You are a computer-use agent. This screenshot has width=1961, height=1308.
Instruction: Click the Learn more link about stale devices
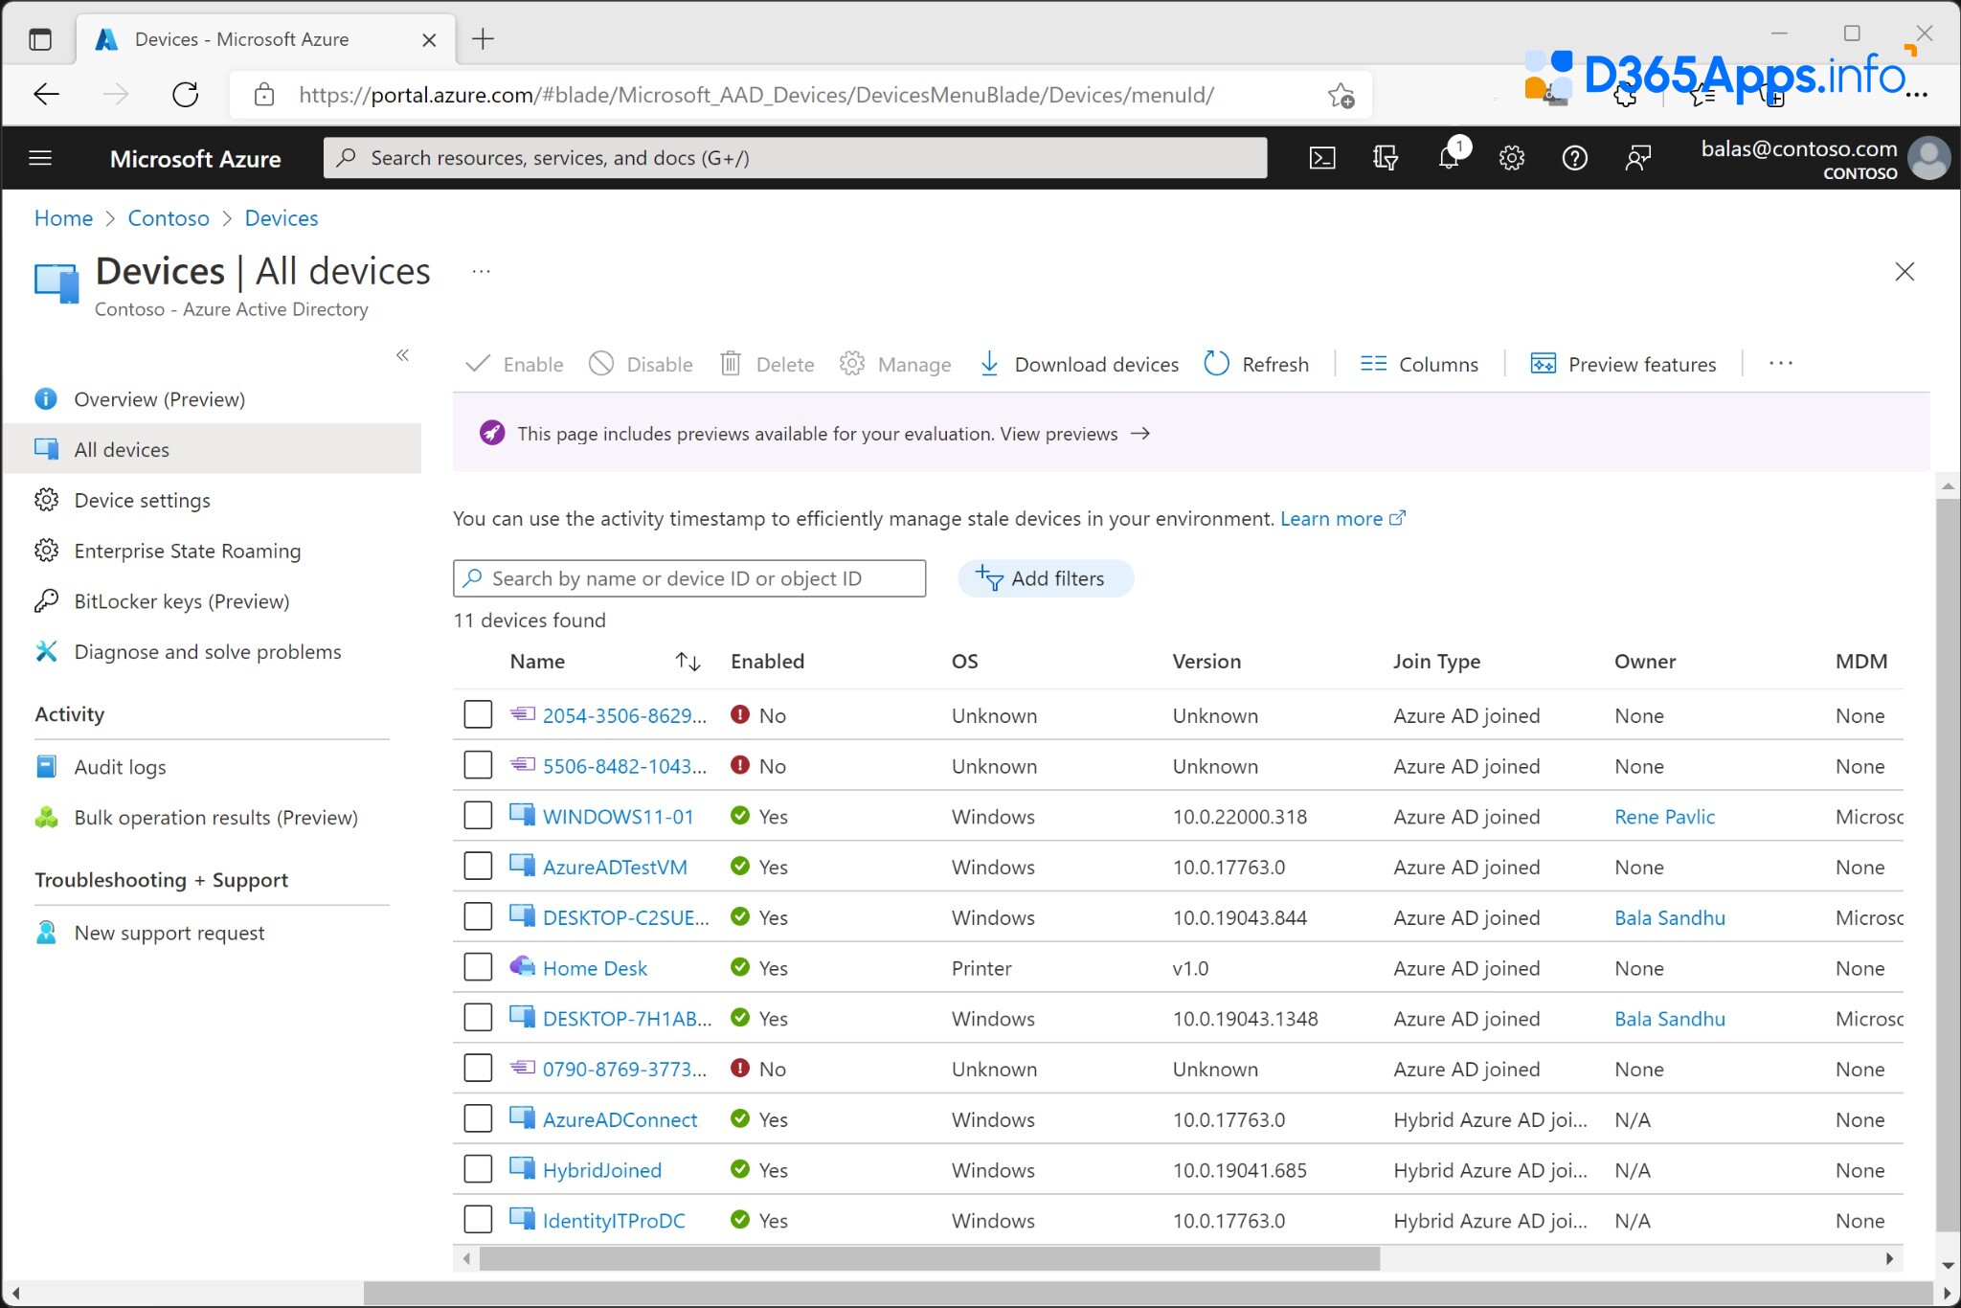1333,518
